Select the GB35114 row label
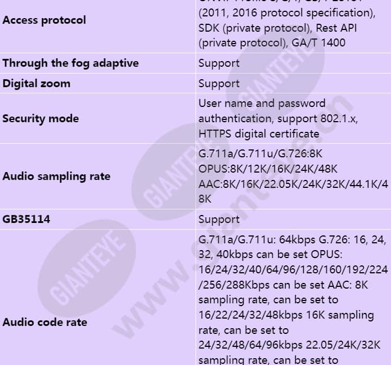Viewport: 391px width, 365px height. tap(26, 220)
